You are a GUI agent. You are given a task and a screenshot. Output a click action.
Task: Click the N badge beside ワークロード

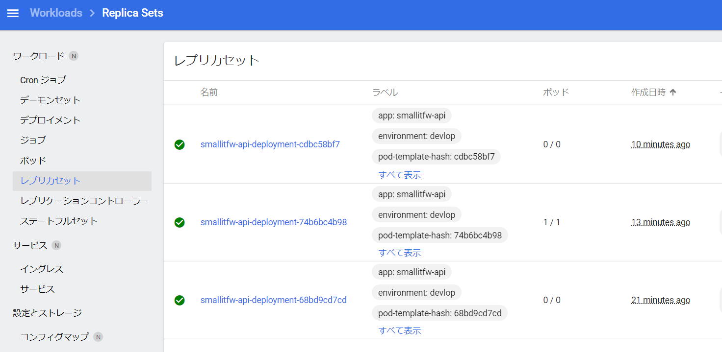[74, 56]
